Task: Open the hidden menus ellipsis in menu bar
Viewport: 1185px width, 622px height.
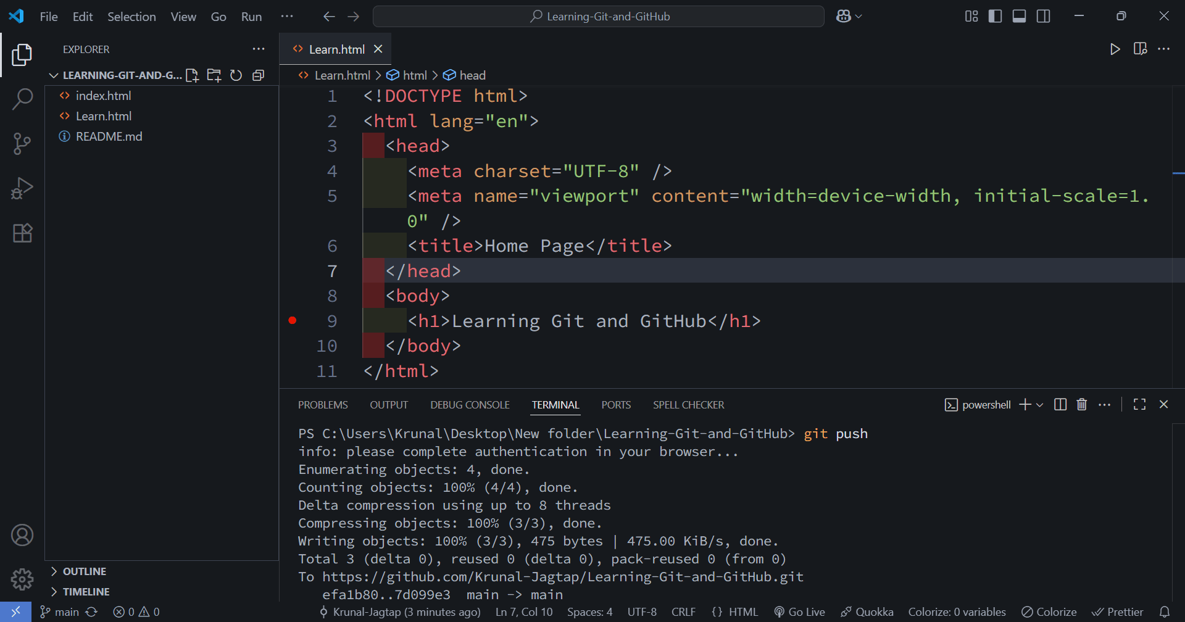Action: tap(287, 17)
